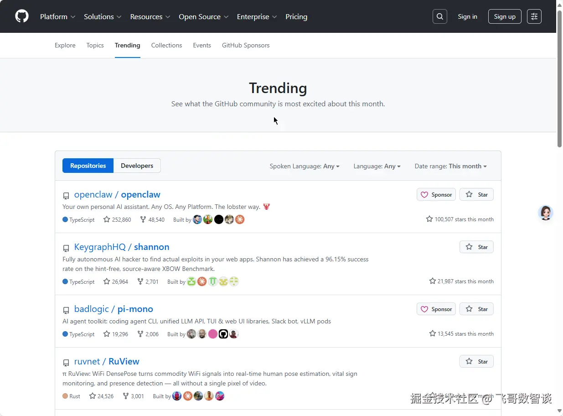Screen dimensions: 563x416
Task: Click the star outline on shannon's Star button
Action: (x=470, y=247)
